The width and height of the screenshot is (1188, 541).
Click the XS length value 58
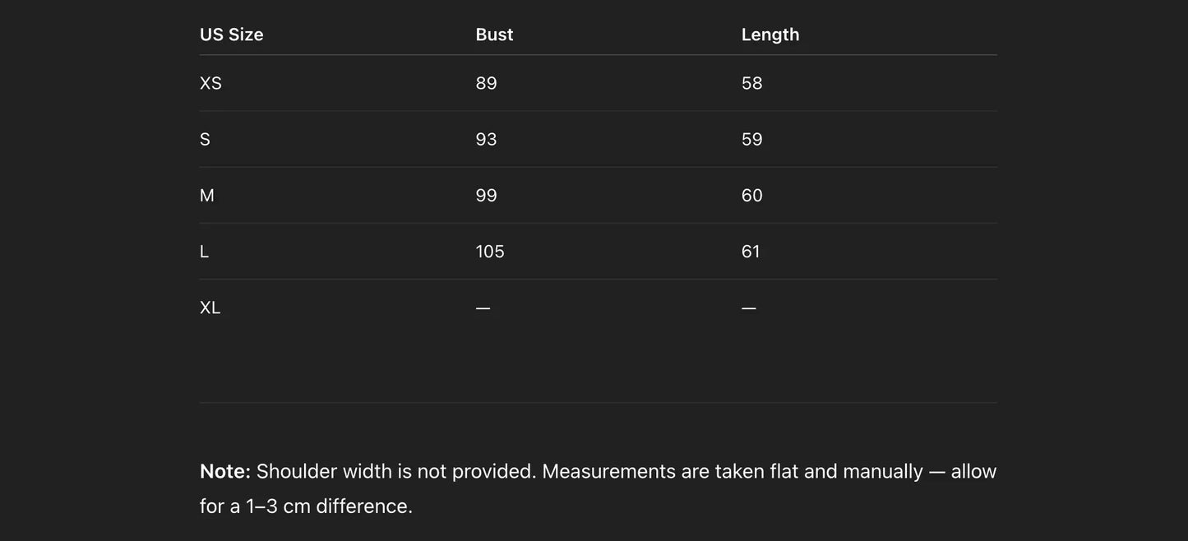coord(751,83)
